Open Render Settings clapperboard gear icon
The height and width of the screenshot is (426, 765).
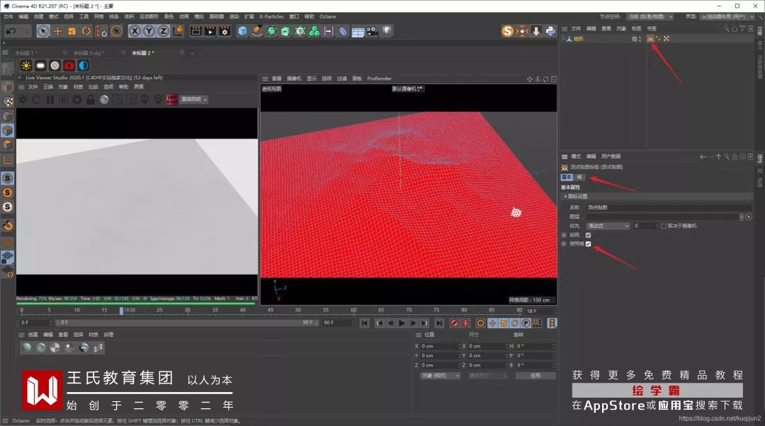(x=225, y=31)
